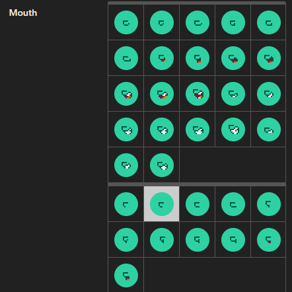Pick last mouth in top group's first row
The height and width of the screenshot is (292, 292).
tap(268, 22)
